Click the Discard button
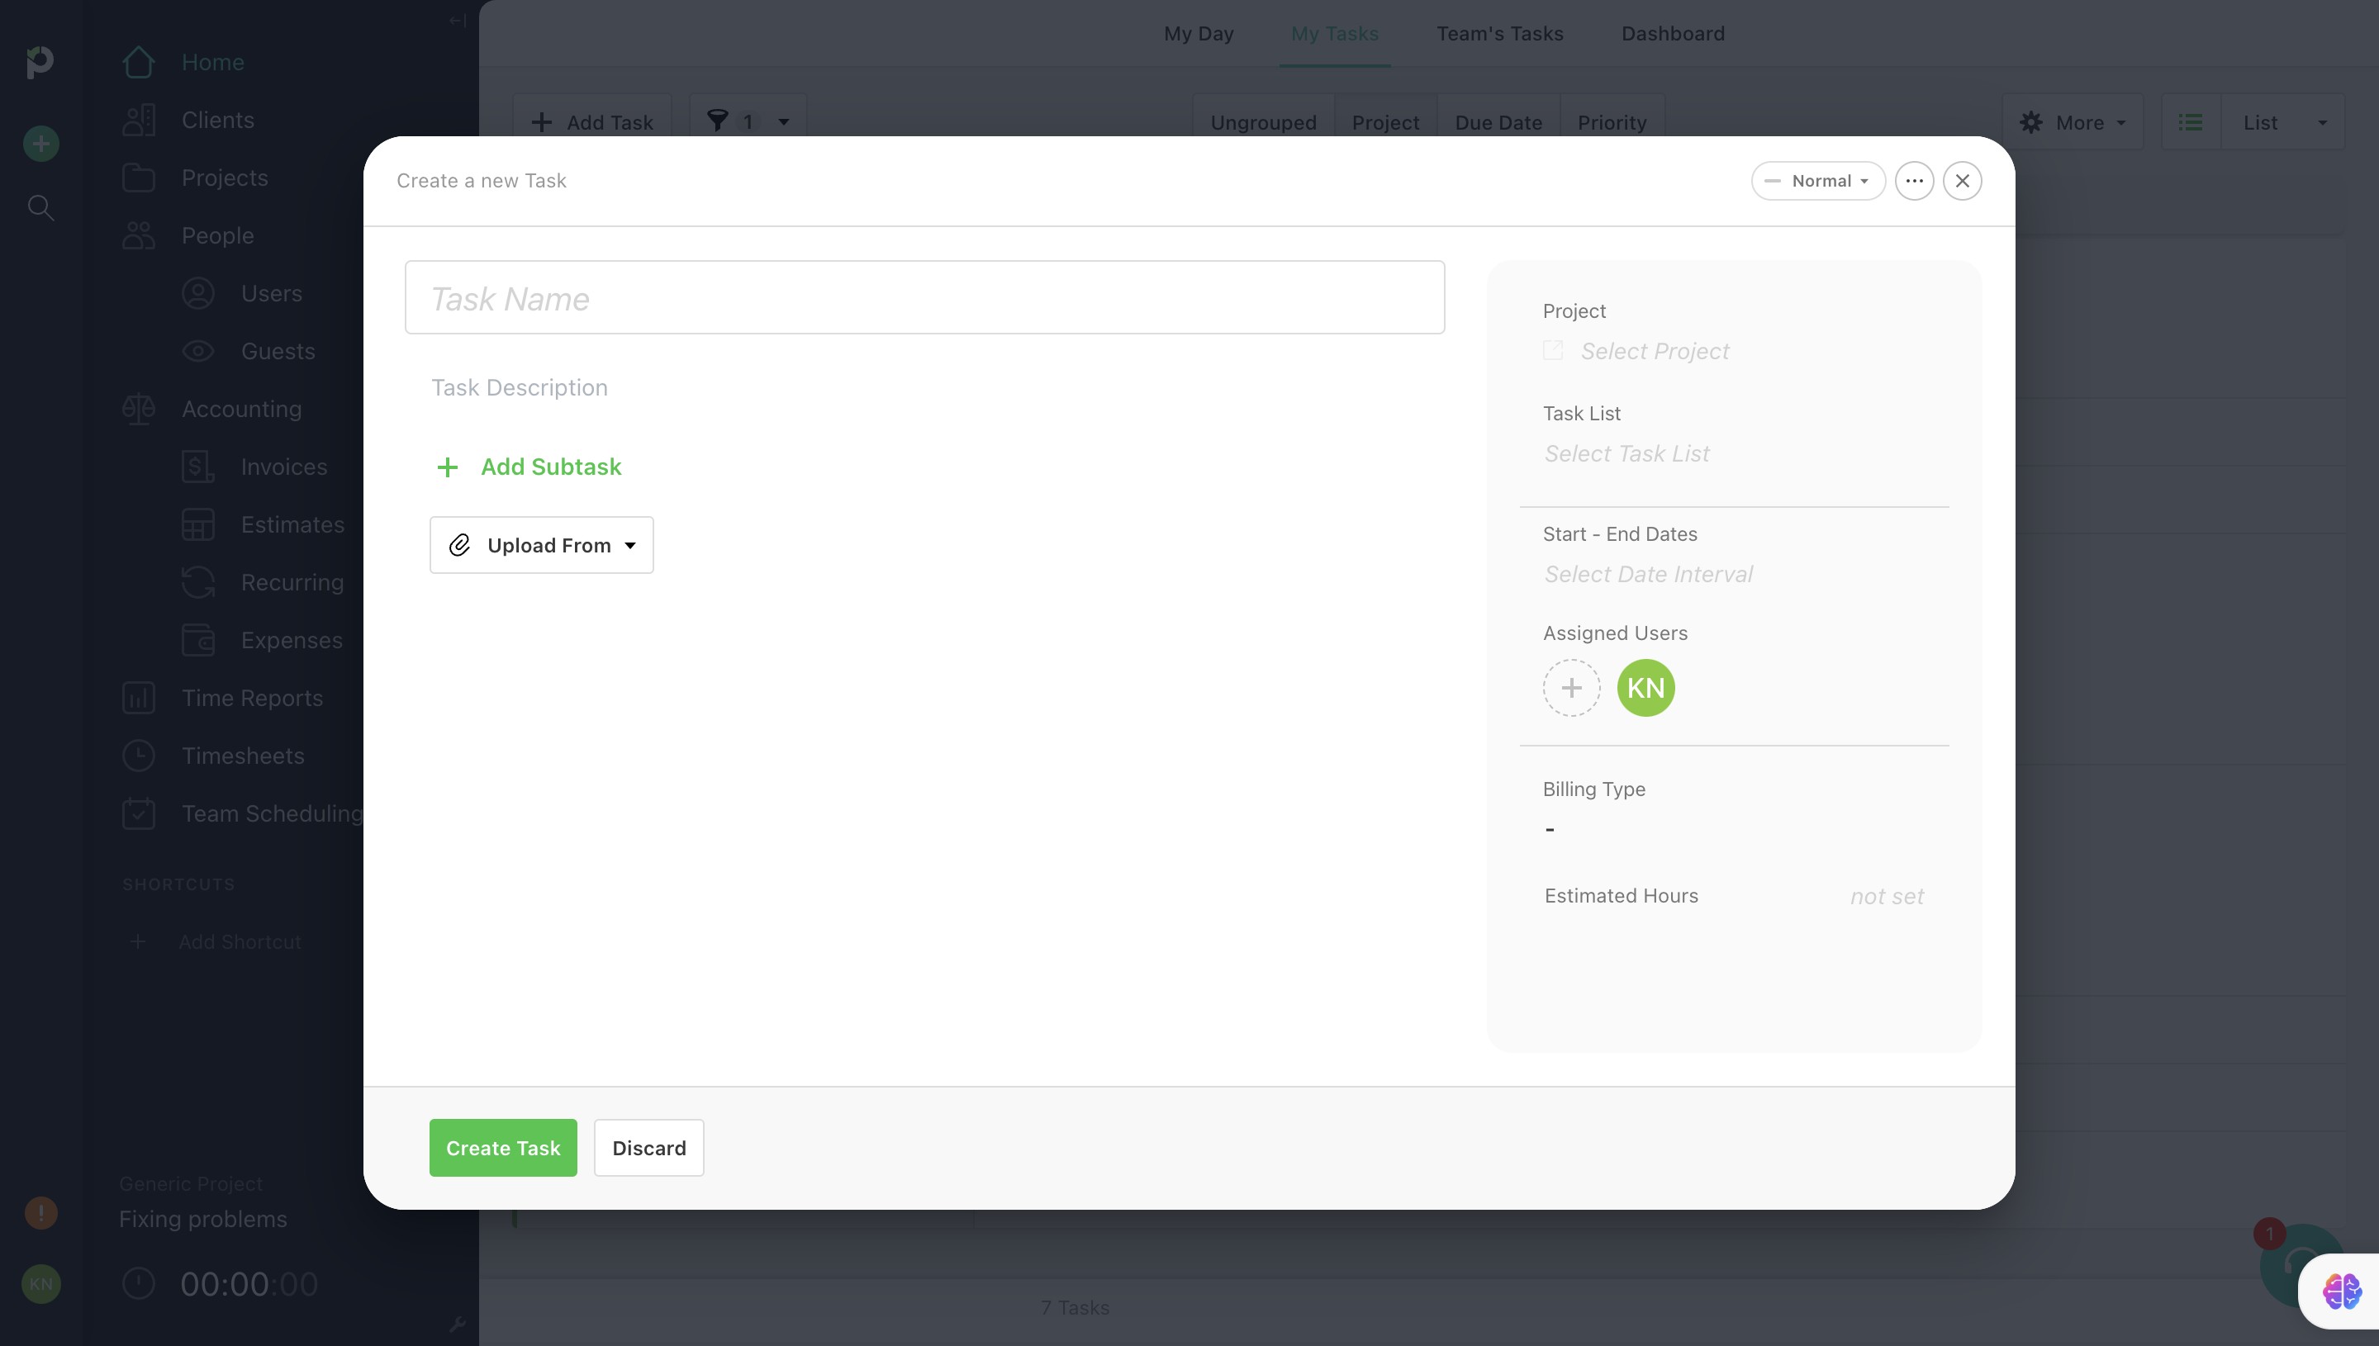2379x1346 pixels. [x=648, y=1148]
